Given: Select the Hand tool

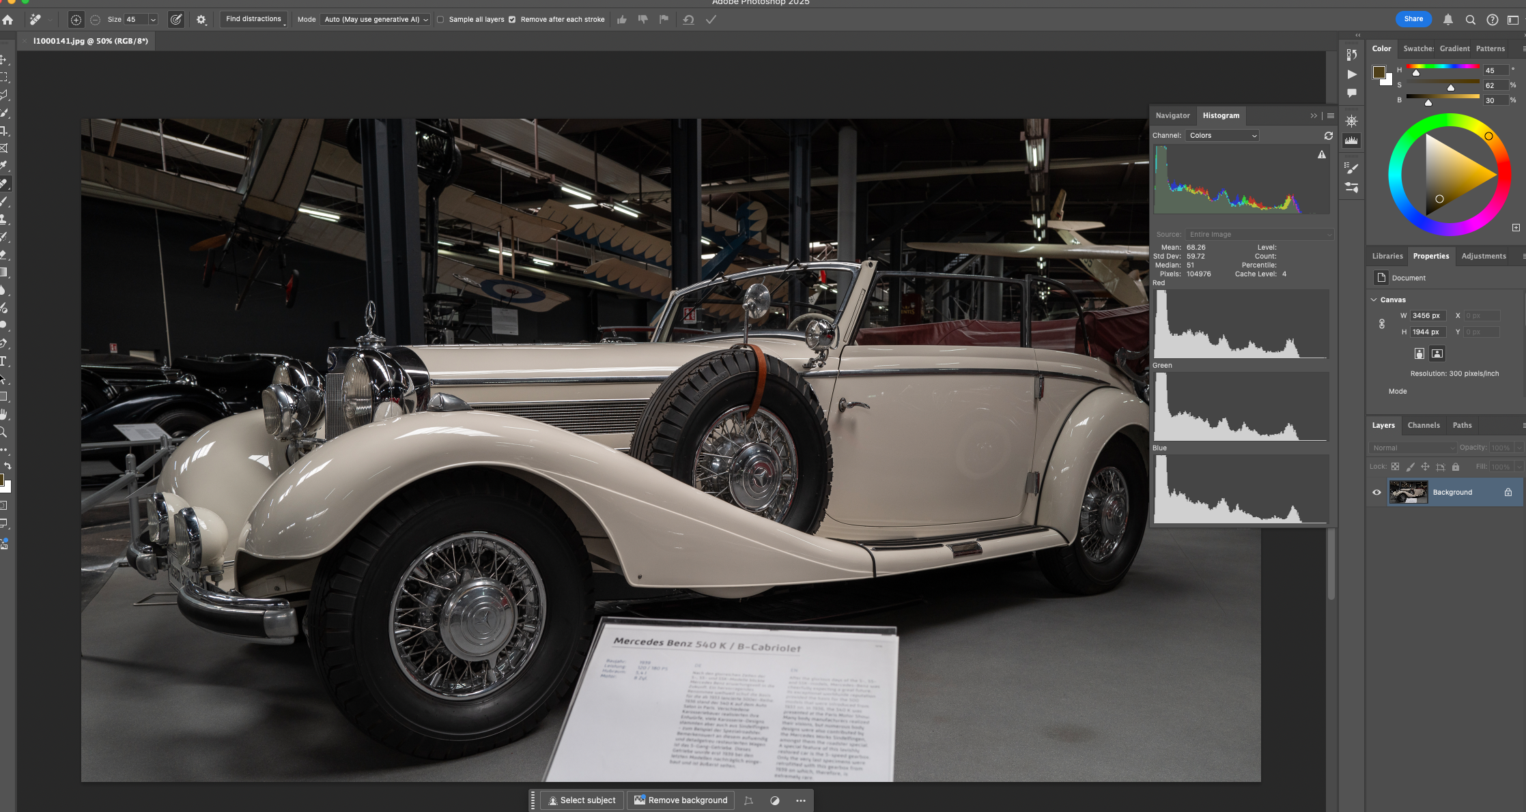Looking at the screenshot, I should click(x=3, y=414).
